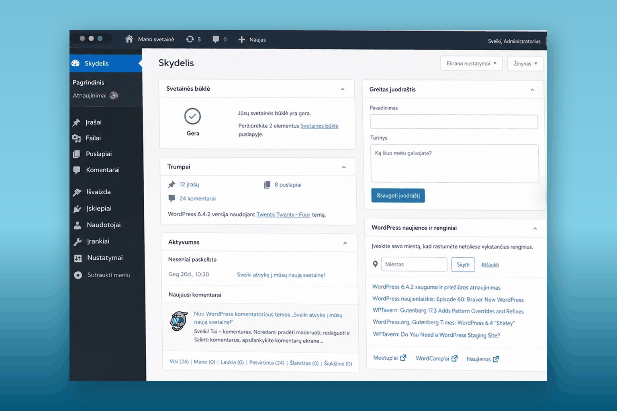Open the Nustatymai menu
Viewport: 617px width, 411px height.
(105, 258)
